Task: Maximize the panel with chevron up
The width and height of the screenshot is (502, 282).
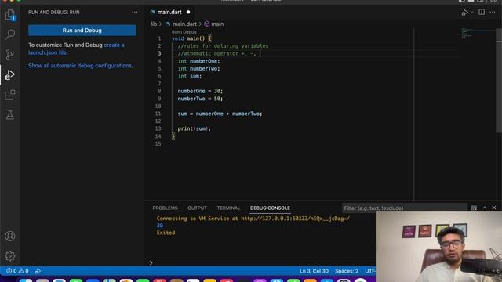Action: [x=485, y=208]
